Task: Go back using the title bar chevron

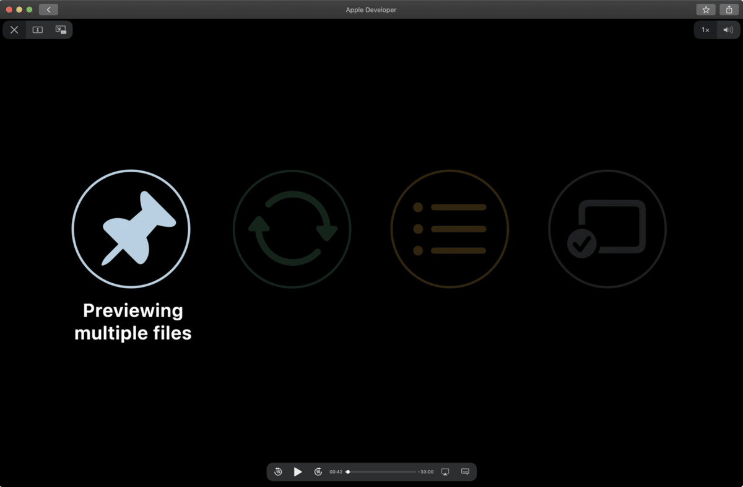Action: click(x=48, y=10)
